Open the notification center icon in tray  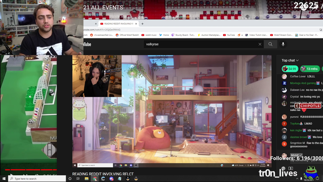[318, 178]
